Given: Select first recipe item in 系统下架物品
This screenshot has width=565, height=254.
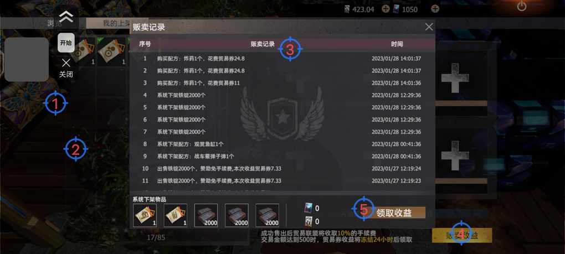Looking at the screenshot, I should tap(145, 215).
